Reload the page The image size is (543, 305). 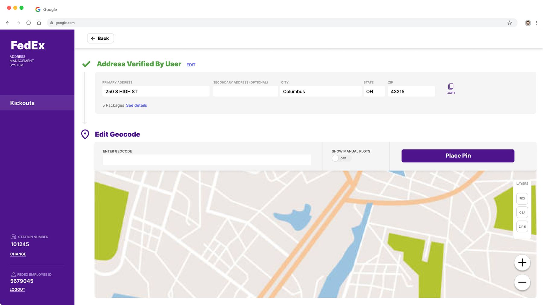pyautogui.click(x=29, y=23)
